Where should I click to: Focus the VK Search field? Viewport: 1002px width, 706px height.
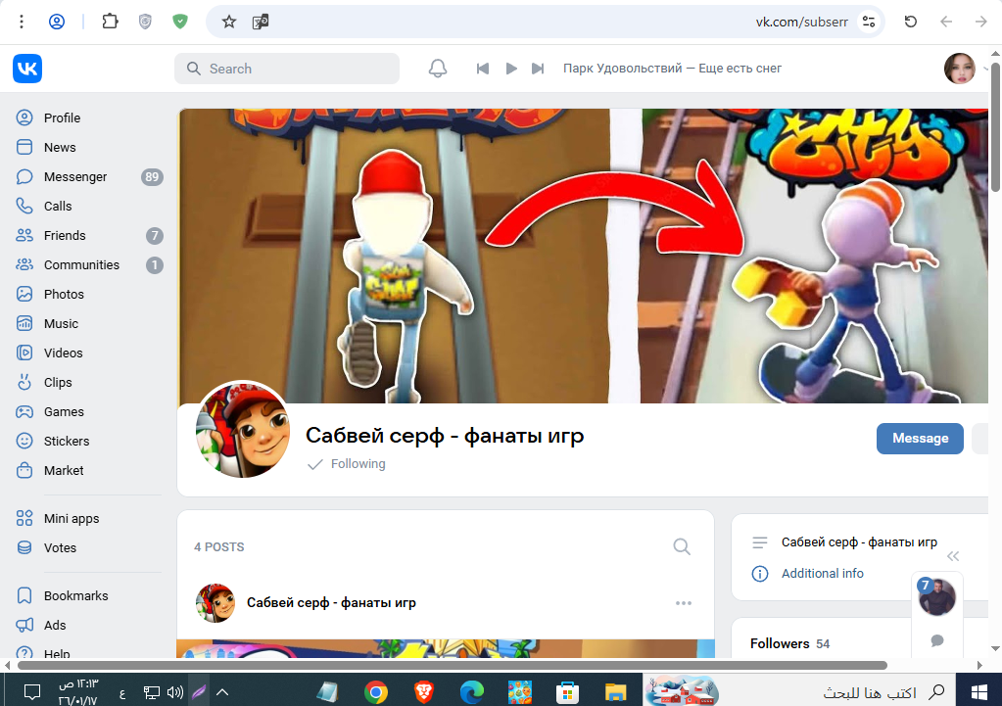287,69
